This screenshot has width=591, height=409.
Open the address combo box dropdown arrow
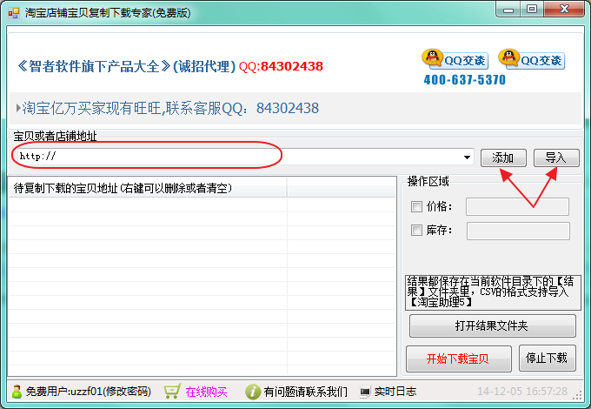point(467,157)
